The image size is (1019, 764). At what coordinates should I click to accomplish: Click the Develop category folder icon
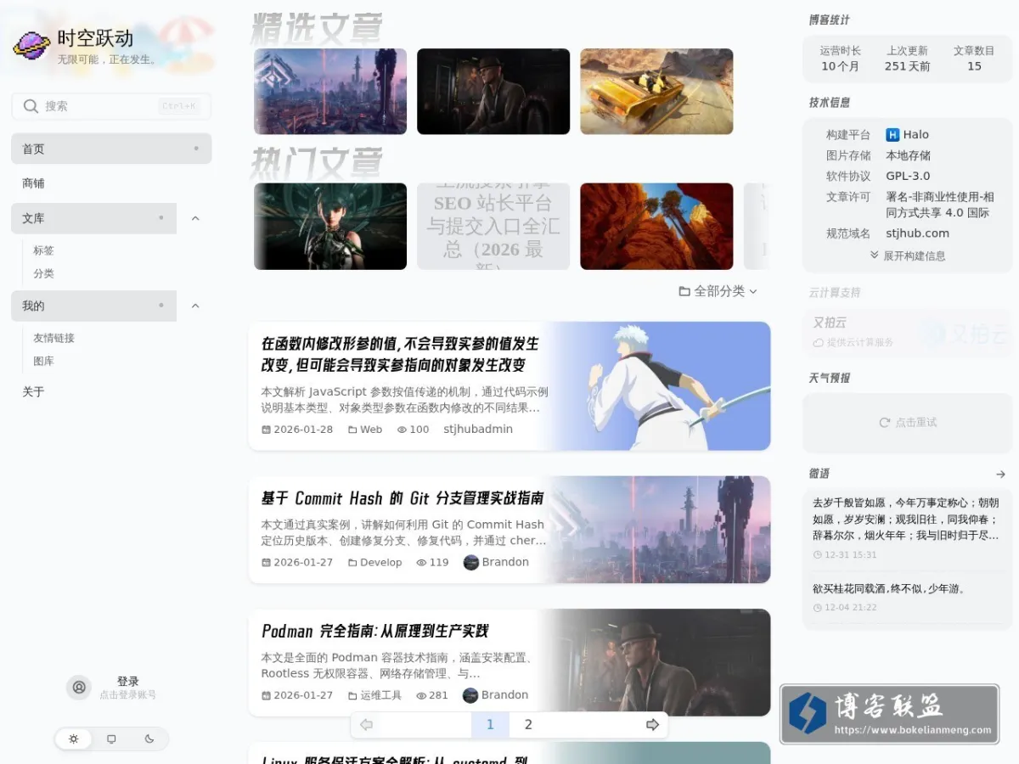[352, 563]
